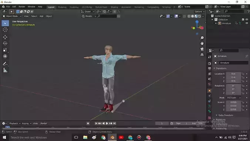Open the Object Data armature properties tab
Image resolution: width=250 pixels, height=141 pixels.
tap(209, 106)
